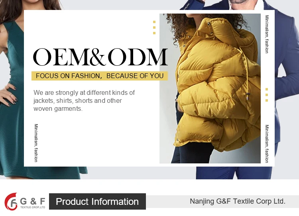Image resolution: width=299 pixels, height=216 pixels.
Task: Click the yellow jacket drawstring toggle
Action: point(248,96)
